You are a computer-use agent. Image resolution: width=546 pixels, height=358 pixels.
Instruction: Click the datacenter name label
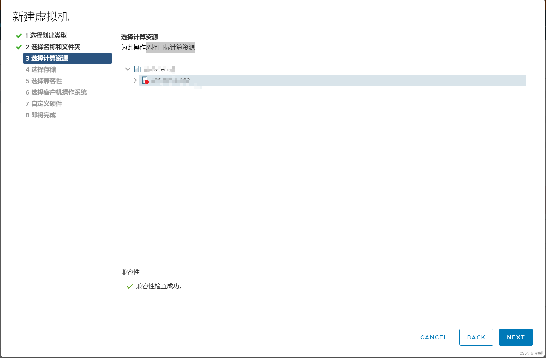159,69
